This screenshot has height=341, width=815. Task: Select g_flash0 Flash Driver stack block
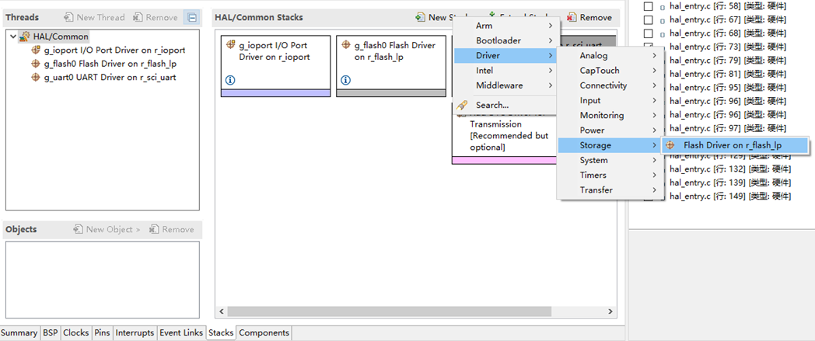click(x=391, y=66)
